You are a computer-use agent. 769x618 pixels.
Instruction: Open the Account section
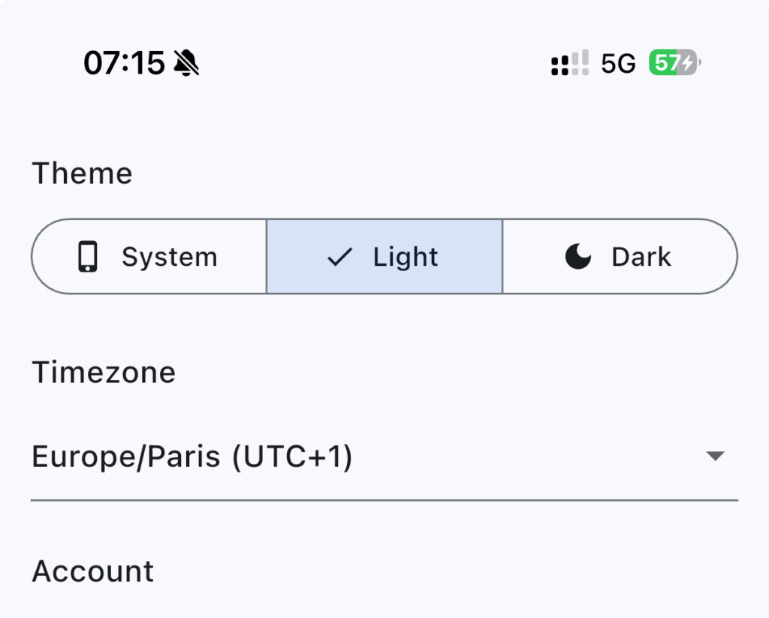(x=93, y=571)
